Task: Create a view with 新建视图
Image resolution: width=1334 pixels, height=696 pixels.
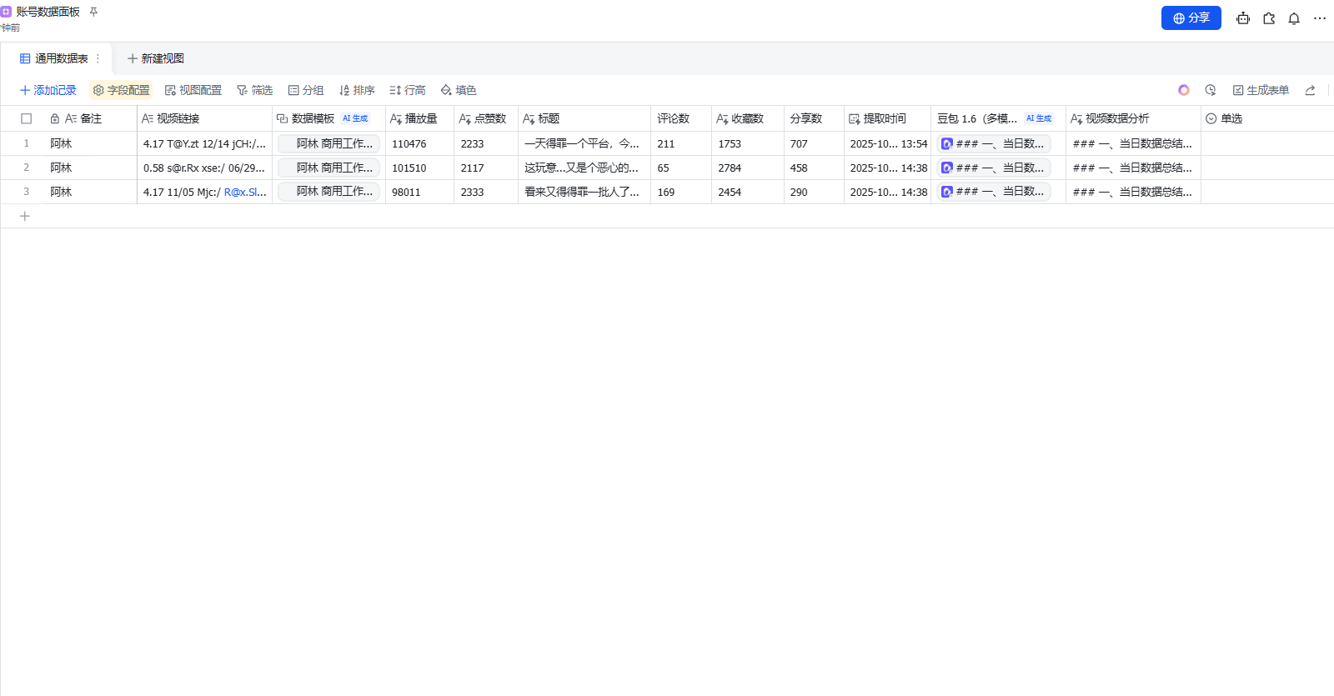Action: coord(155,58)
